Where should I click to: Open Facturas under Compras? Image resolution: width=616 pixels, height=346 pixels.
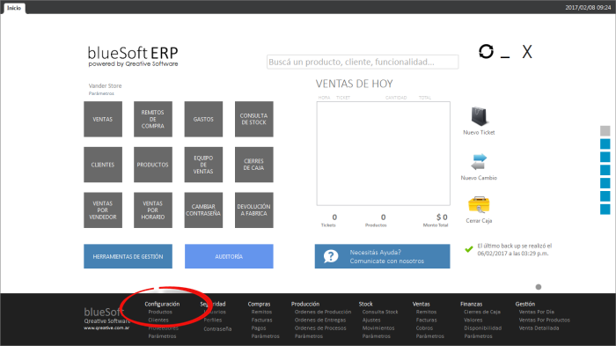261,320
